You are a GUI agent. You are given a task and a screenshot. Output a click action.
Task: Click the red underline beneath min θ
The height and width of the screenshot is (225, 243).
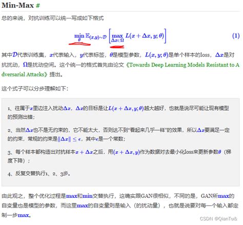pos(79,44)
